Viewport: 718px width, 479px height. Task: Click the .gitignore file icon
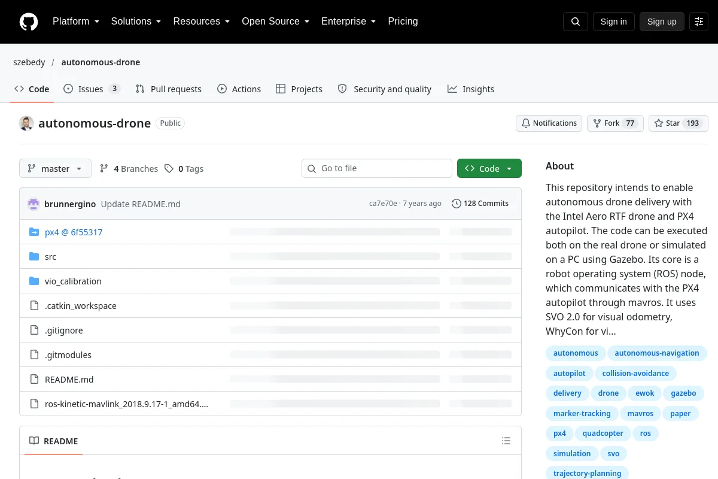pyautogui.click(x=34, y=330)
